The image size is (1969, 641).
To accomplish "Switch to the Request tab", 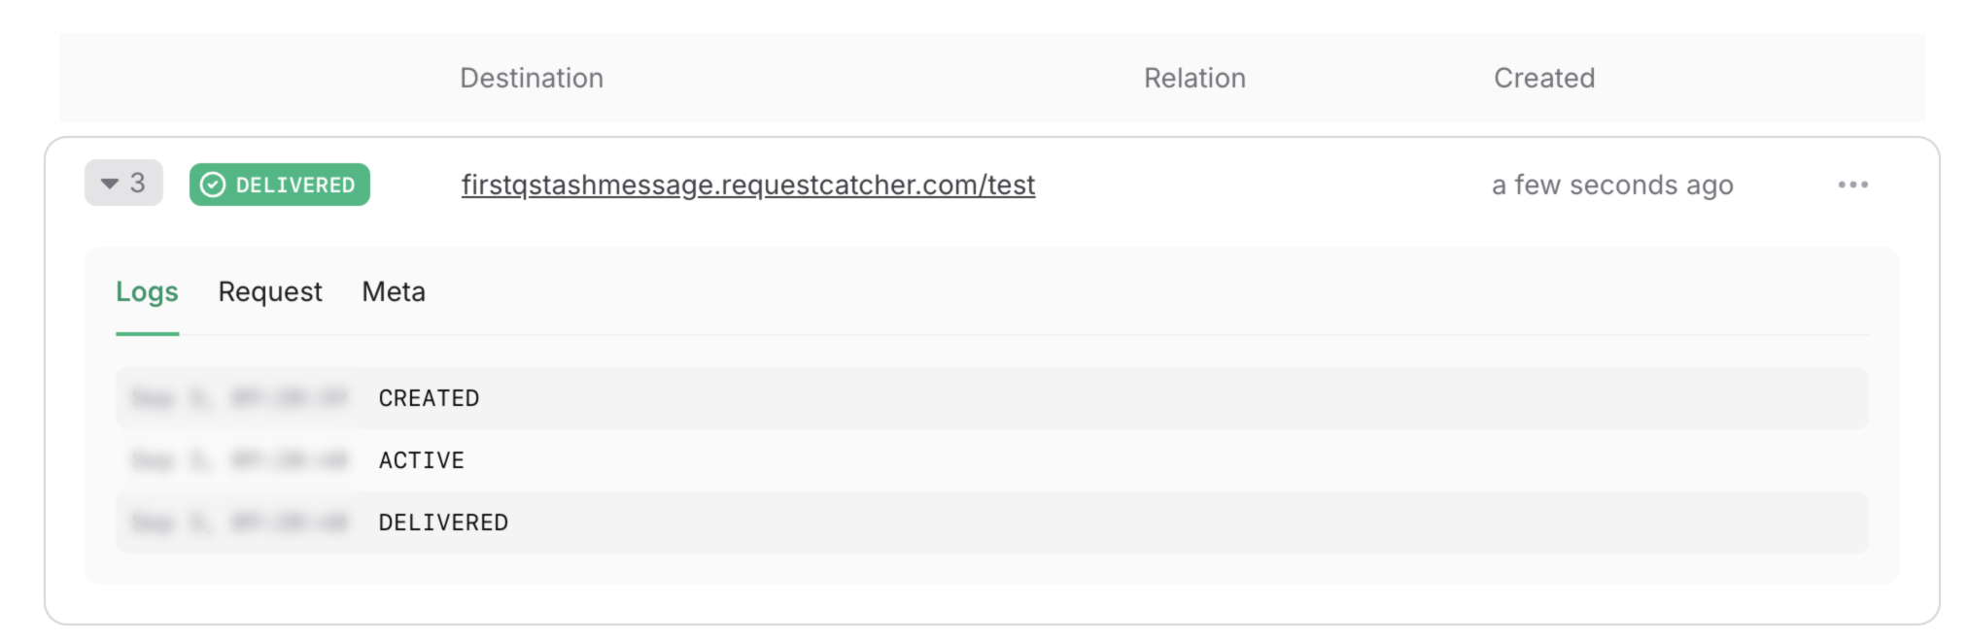I will [x=270, y=291].
